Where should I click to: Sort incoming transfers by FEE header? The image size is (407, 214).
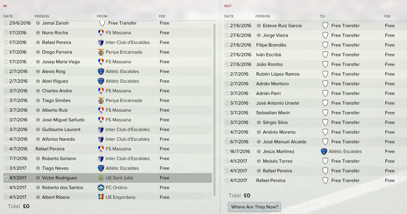coord(162,16)
